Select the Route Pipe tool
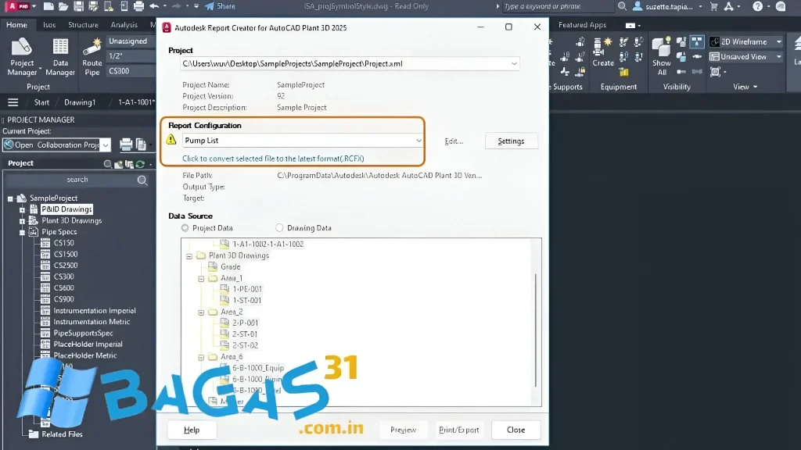 coord(92,57)
